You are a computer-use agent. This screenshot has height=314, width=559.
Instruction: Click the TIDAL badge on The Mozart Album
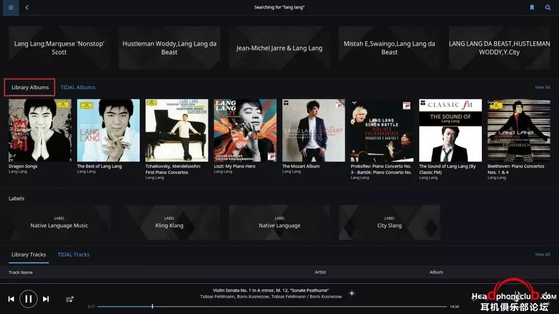tap(286, 103)
